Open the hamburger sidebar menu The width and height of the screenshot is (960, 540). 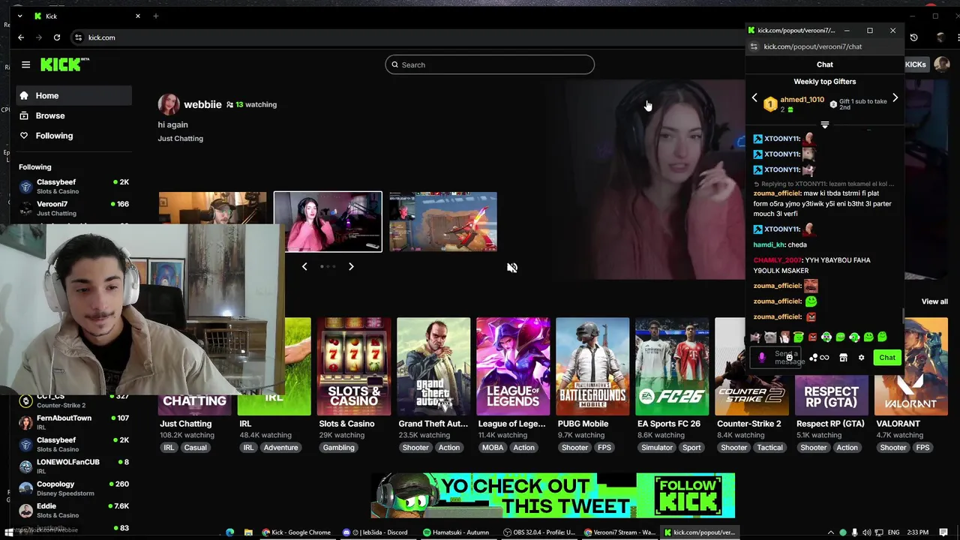pos(25,64)
